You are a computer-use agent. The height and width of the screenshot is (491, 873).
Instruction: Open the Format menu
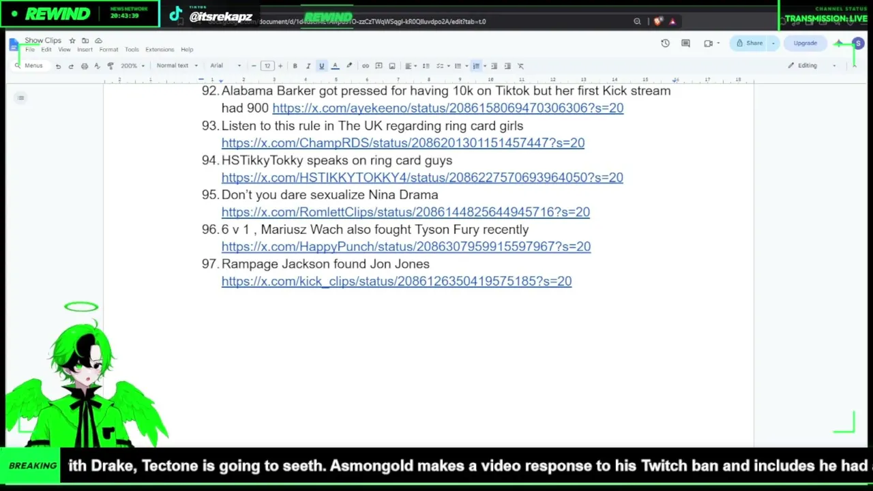click(x=108, y=50)
